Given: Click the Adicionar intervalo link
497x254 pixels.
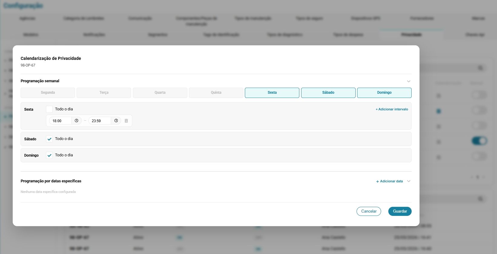Looking at the screenshot, I should click(392, 109).
